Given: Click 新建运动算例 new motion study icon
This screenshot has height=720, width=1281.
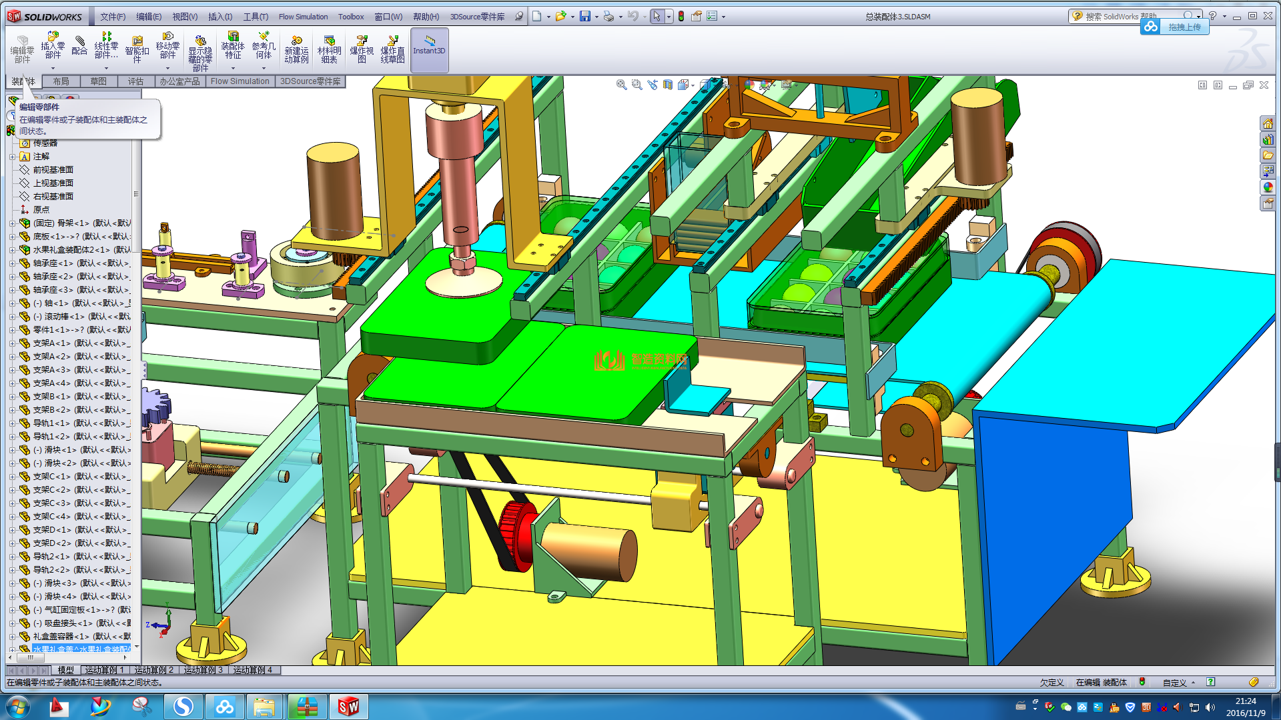Looking at the screenshot, I should 296,49.
